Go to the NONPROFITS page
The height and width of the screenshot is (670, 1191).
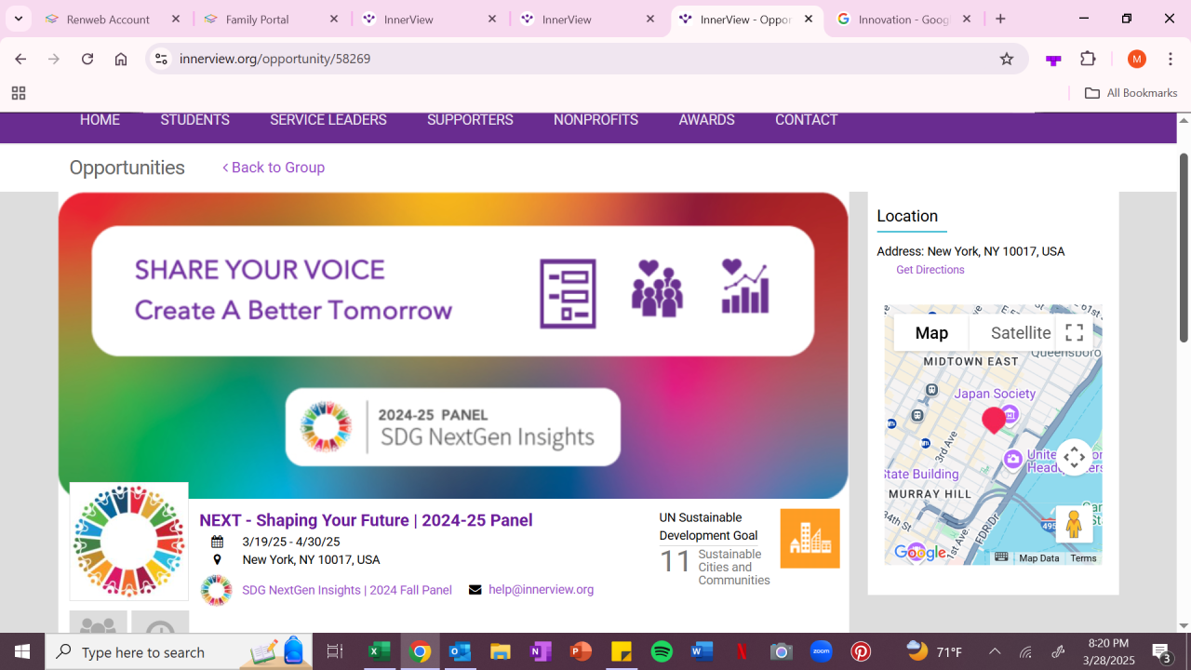pyautogui.click(x=595, y=120)
